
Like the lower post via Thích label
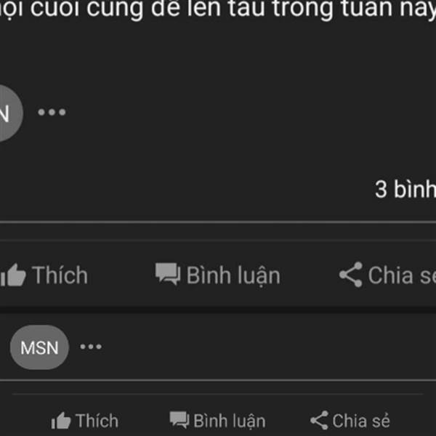[x=97, y=421]
